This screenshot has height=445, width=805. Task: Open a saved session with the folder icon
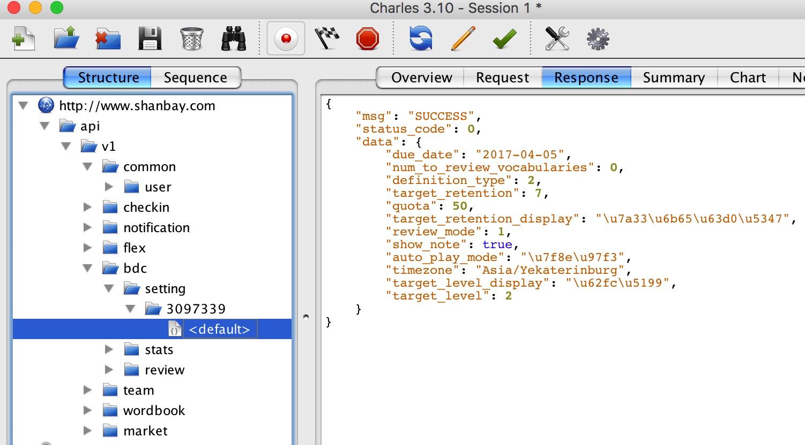click(x=66, y=39)
